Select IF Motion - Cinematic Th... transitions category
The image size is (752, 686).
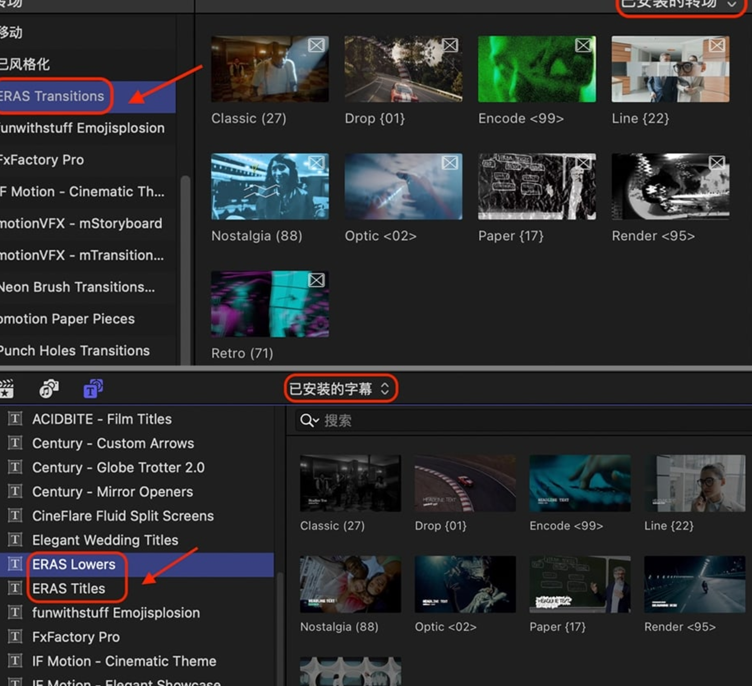tap(88, 192)
